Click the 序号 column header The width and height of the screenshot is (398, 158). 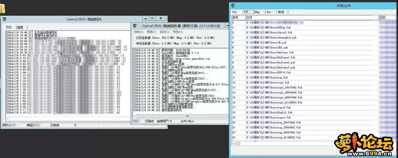tap(239, 18)
